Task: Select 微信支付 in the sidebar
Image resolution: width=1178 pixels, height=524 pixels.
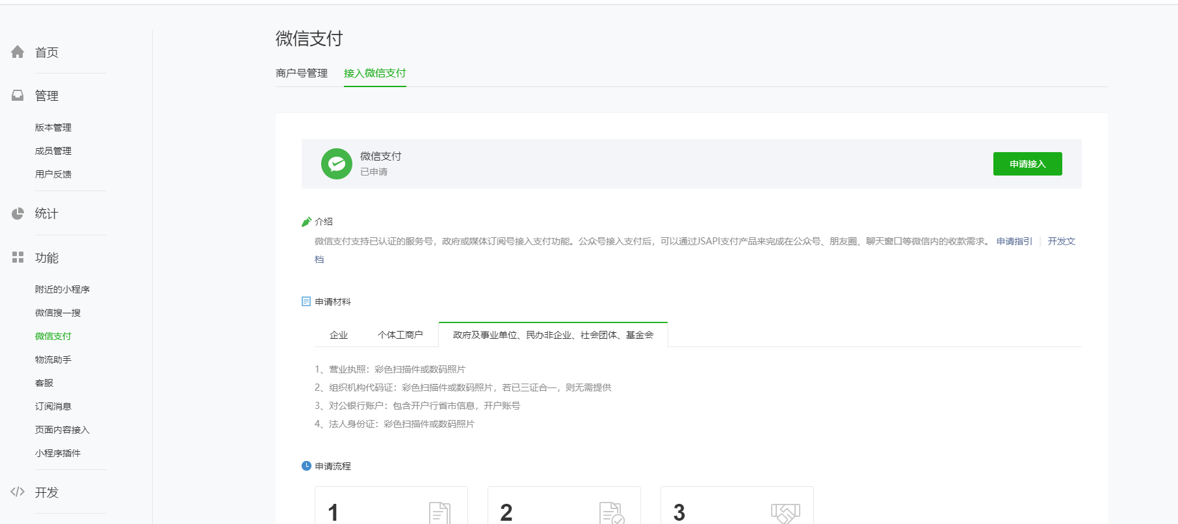Action: pos(53,336)
